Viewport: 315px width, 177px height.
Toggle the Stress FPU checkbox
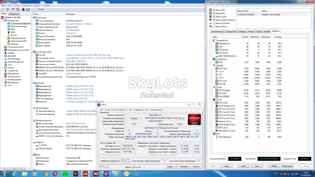pos(214,13)
